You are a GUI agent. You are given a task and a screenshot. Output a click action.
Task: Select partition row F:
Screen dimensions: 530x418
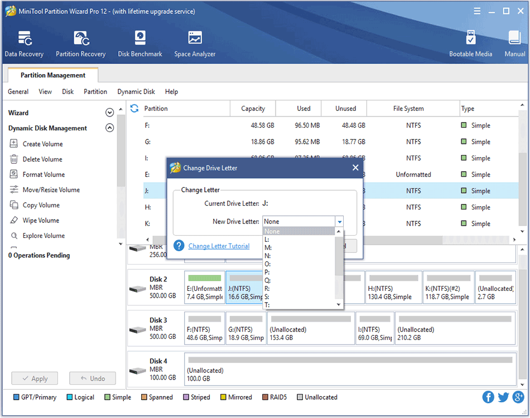tap(331, 125)
